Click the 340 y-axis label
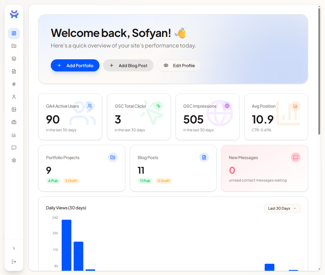 click(55, 218)
